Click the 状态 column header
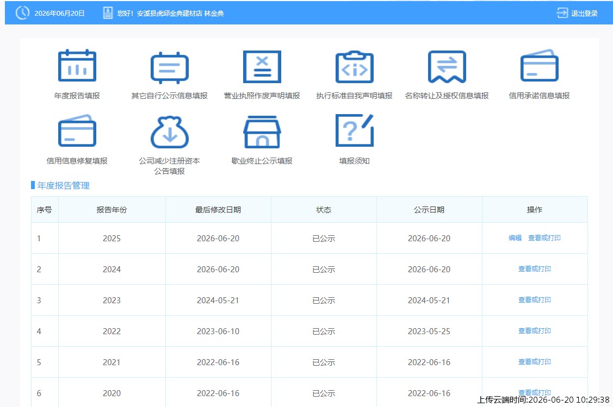Image resolution: width=613 pixels, height=407 pixels. [x=324, y=210]
